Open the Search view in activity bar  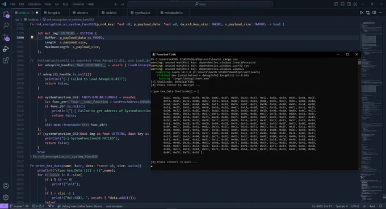6,25
